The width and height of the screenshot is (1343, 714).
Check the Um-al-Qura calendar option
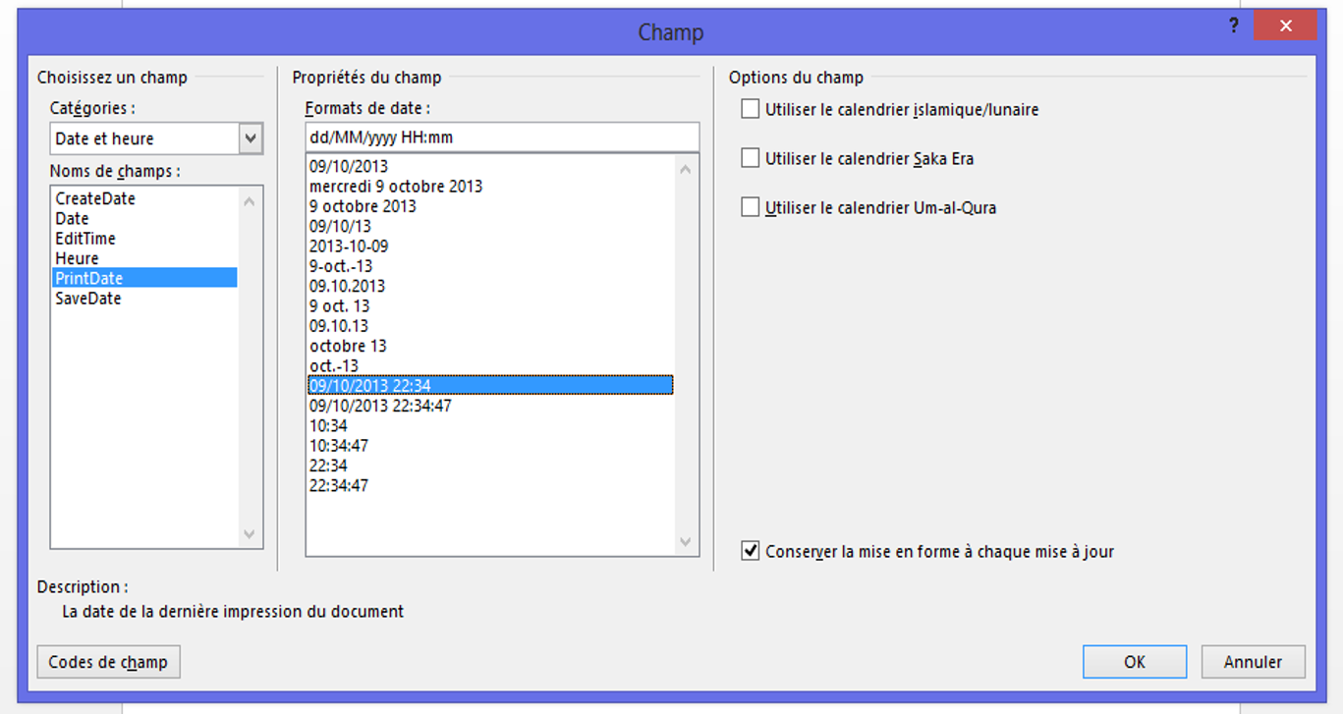tap(751, 207)
